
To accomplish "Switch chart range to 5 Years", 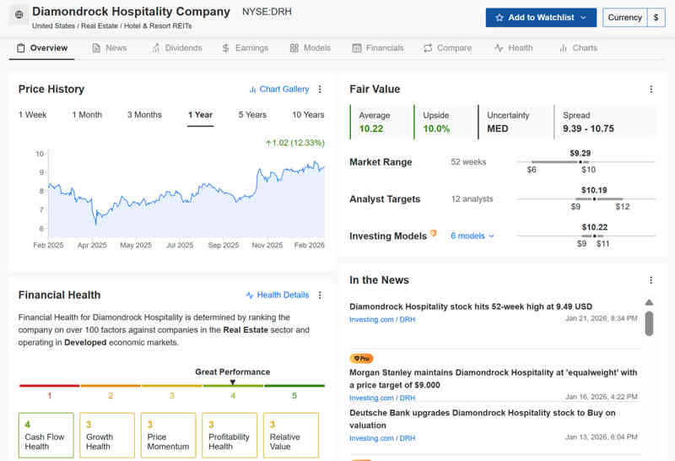I will [252, 115].
